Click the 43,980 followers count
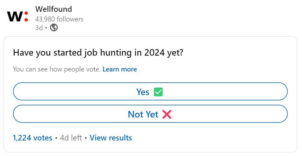Image resolution: width=302 pixels, height=156 pixels. (x=59, y=19)
